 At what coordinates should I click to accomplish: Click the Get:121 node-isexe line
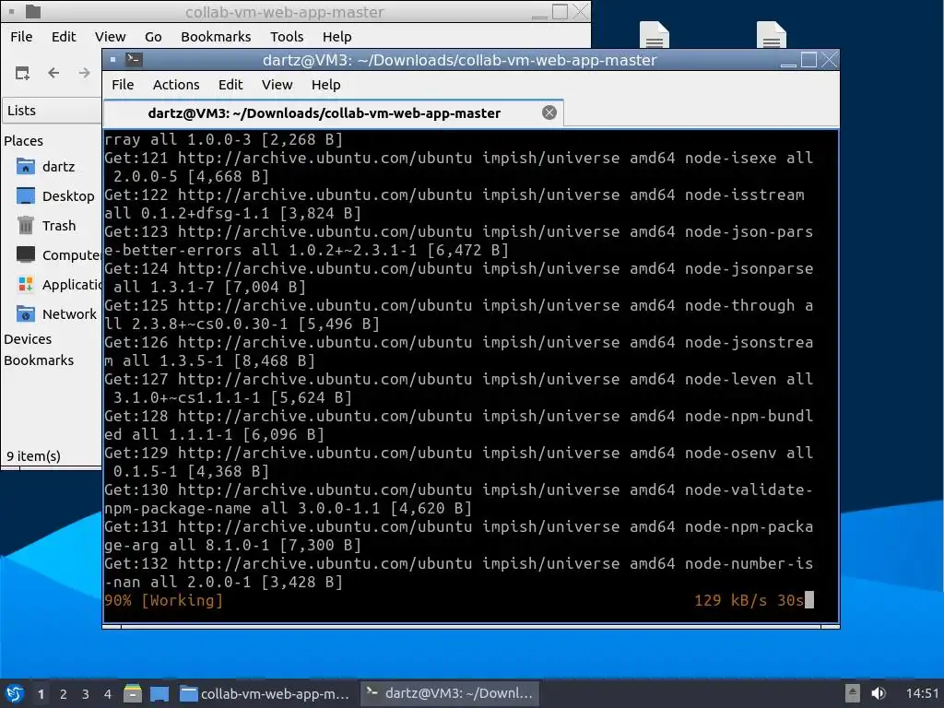pyautogui.click(x=459, y=158)
